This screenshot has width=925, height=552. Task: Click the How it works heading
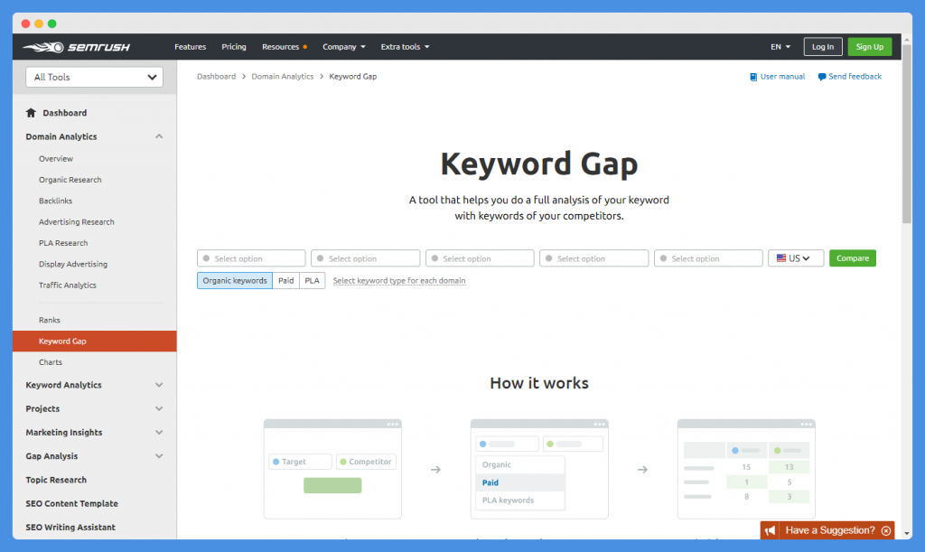539,383
